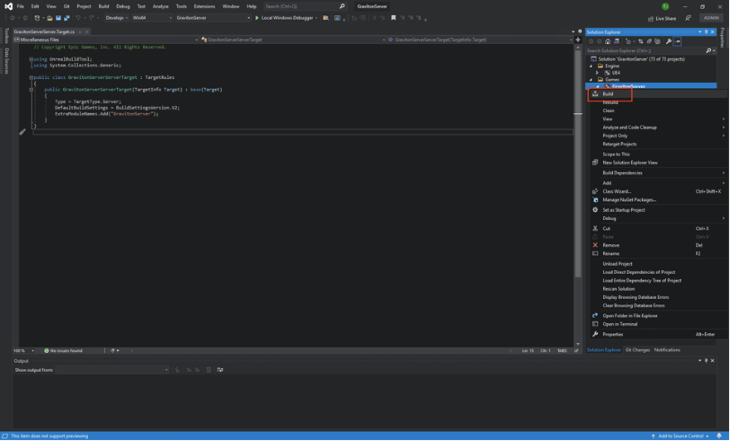Click Collapse All icon in Solution Explorer
This screenshot has height=441, width=730.
click(649, 42)
